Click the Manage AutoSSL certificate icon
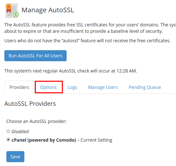Screen dimensions: 176x166 pos(12,11)
